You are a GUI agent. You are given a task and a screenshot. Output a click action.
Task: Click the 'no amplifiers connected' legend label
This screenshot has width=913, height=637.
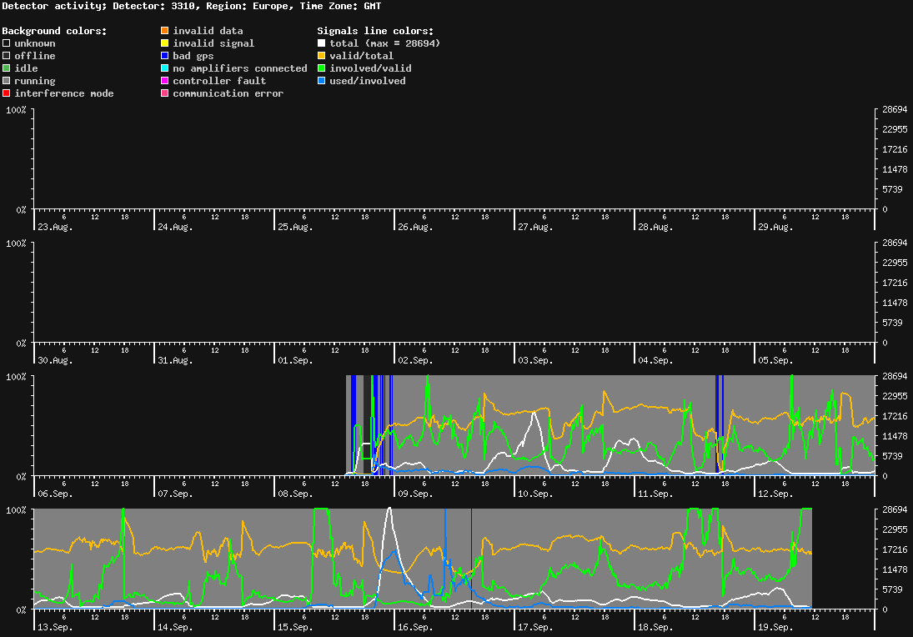coord(240,68)
